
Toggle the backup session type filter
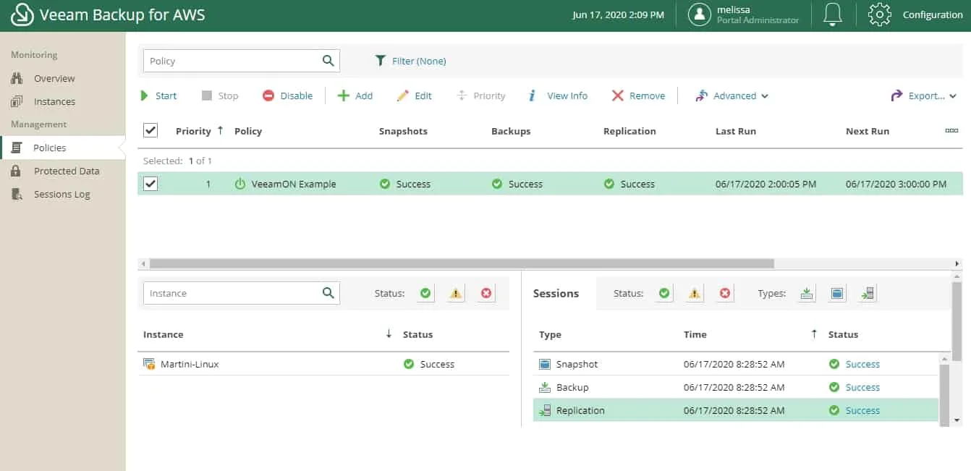(807, 293)
